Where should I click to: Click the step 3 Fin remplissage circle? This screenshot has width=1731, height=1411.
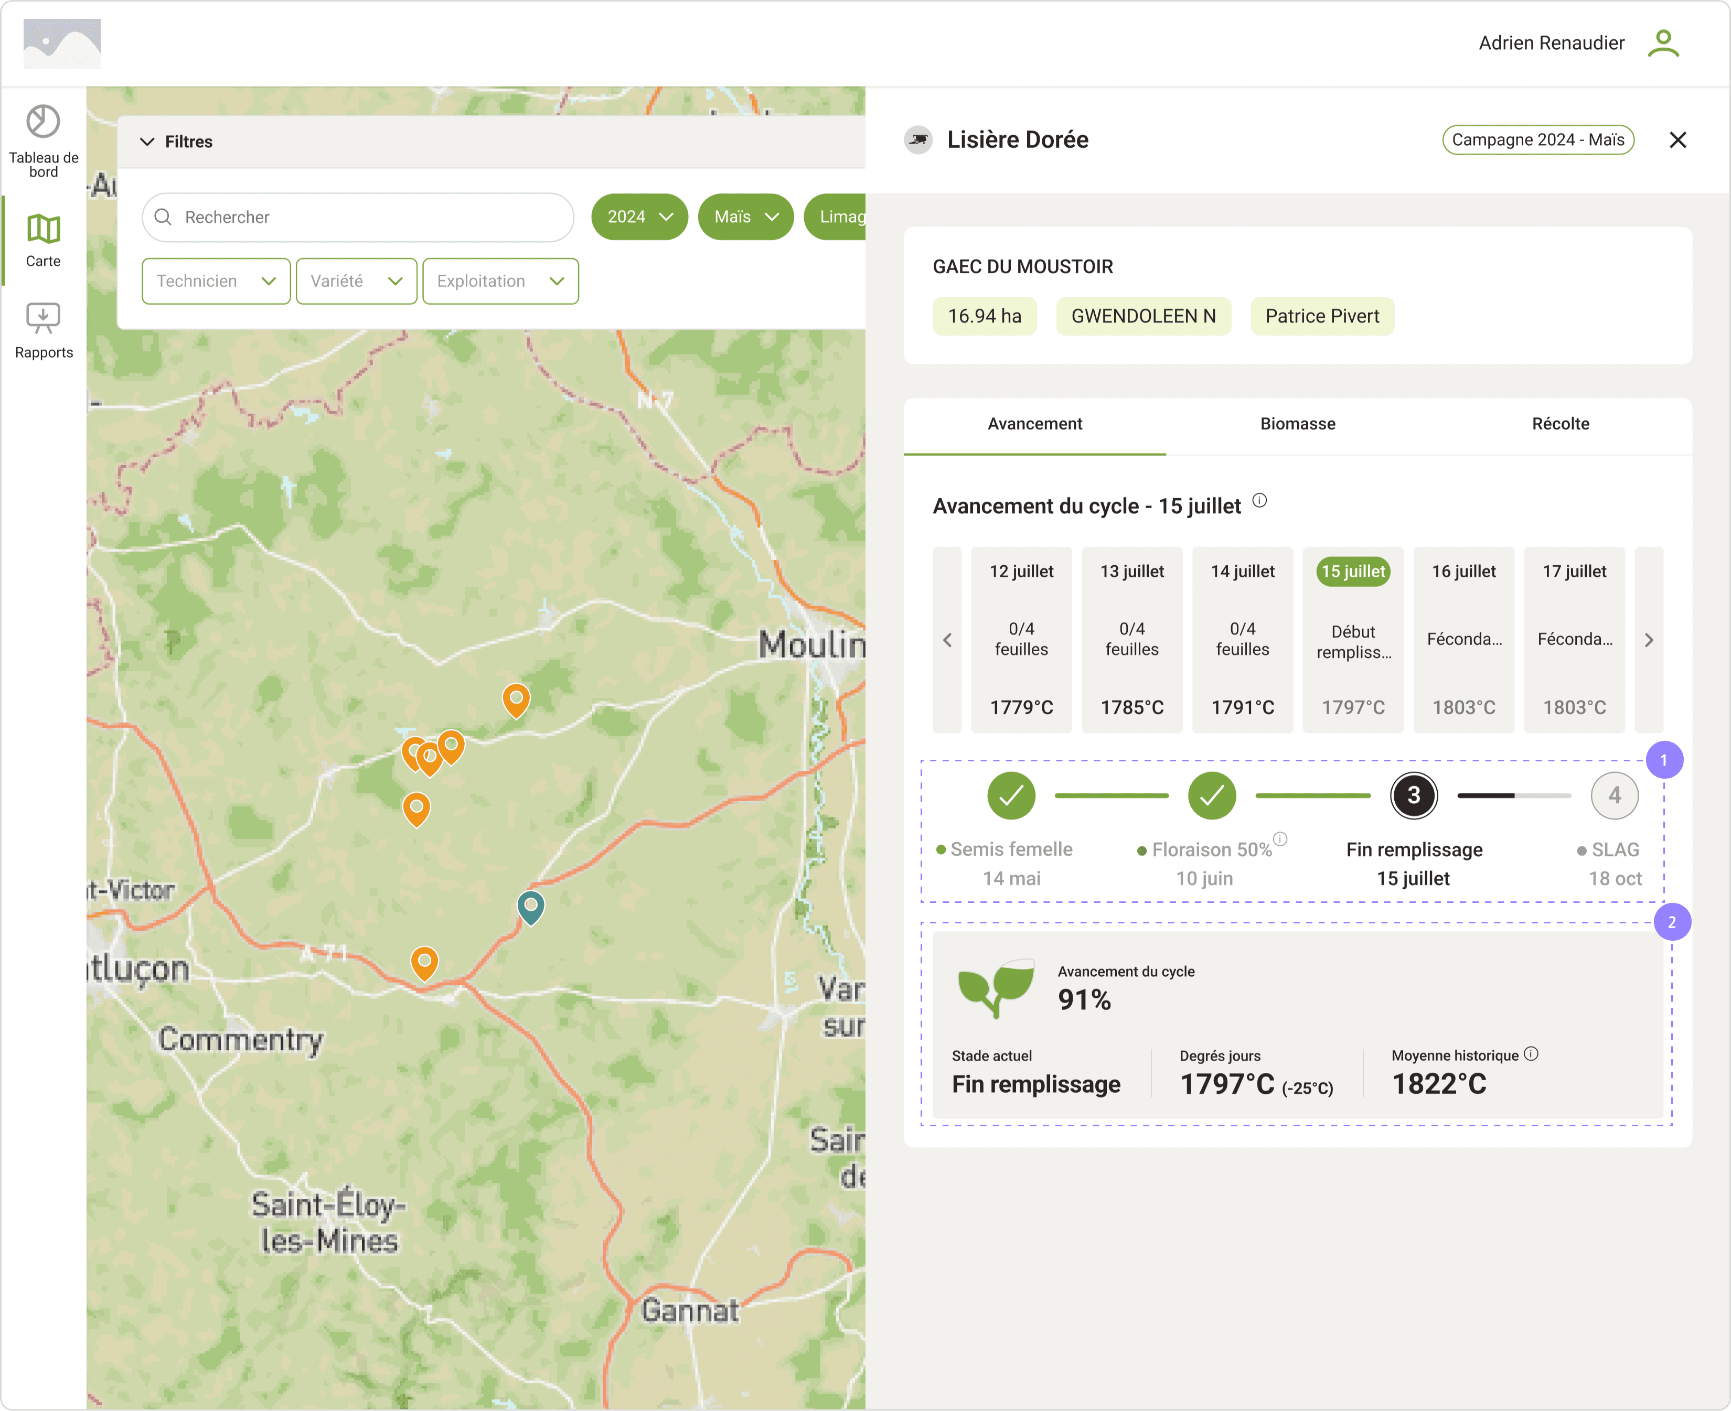click(x=1414, y=796)
